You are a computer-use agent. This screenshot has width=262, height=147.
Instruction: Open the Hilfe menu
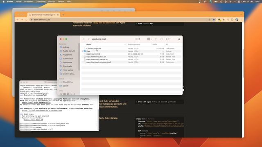click(69, 2)
